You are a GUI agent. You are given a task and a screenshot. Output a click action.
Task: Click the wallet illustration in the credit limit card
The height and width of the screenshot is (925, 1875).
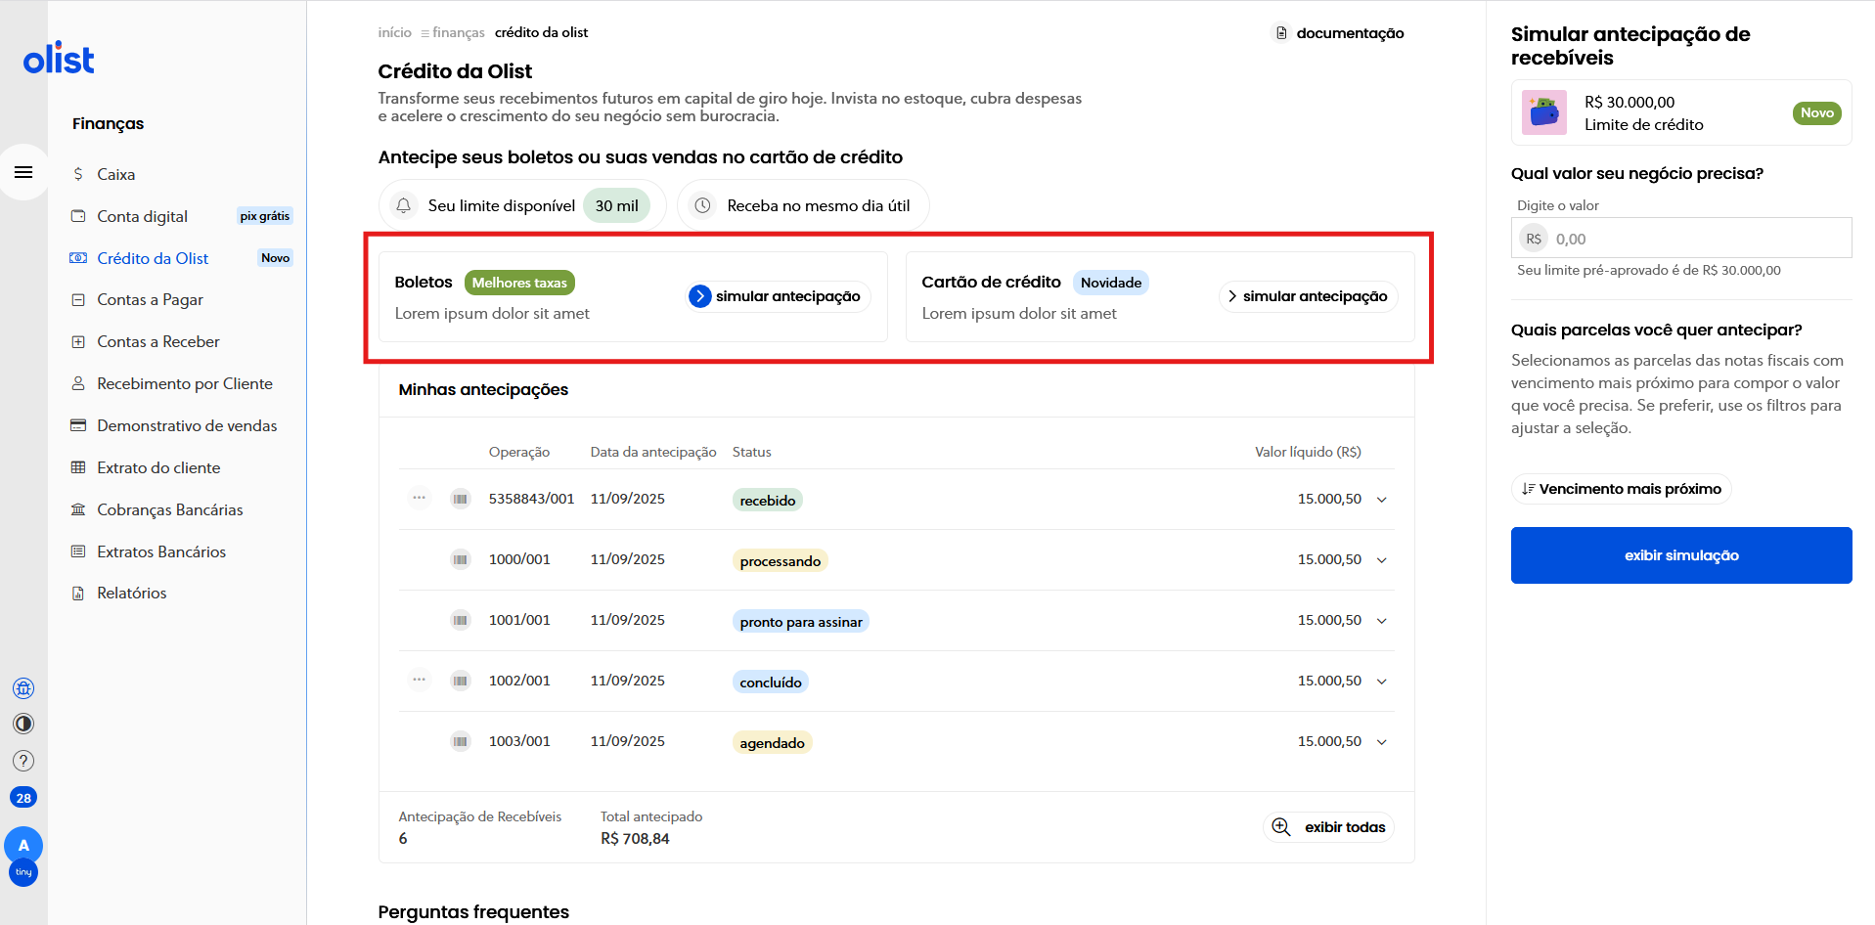tap(1544, 112)
